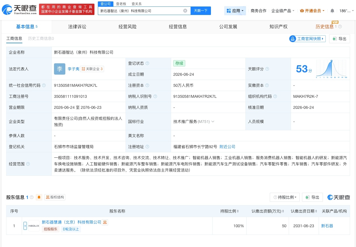Open the 应用 dropdown

[x=235, y=11]
